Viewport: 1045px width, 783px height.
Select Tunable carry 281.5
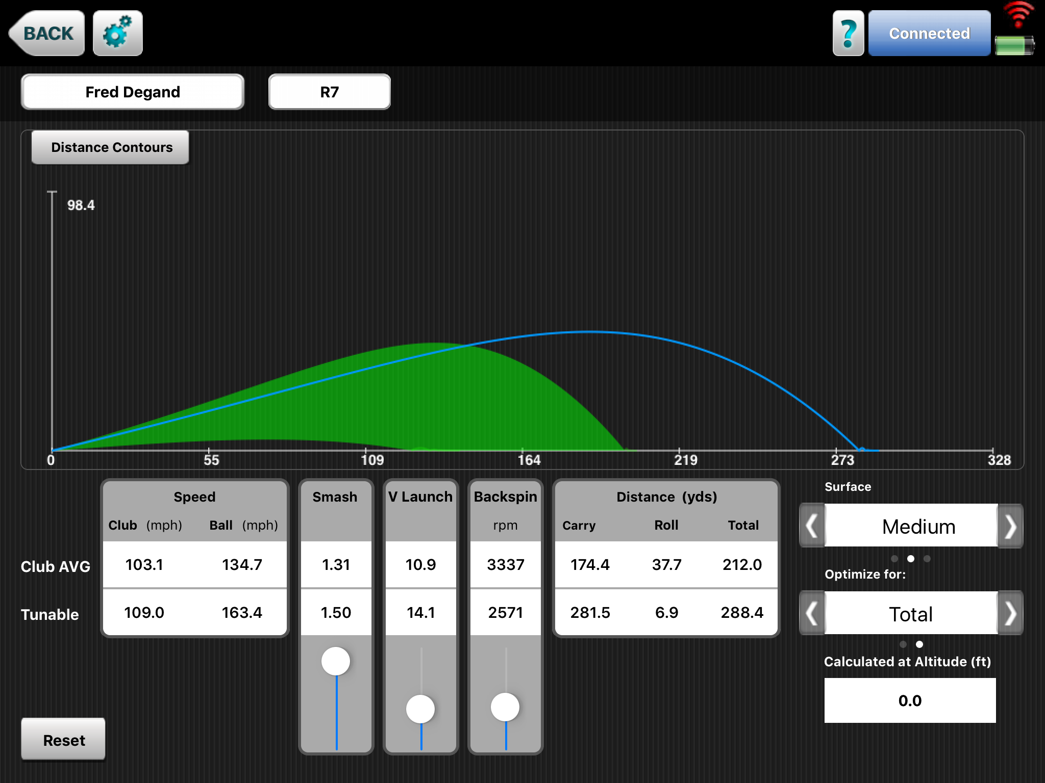(x=590, y=612)
